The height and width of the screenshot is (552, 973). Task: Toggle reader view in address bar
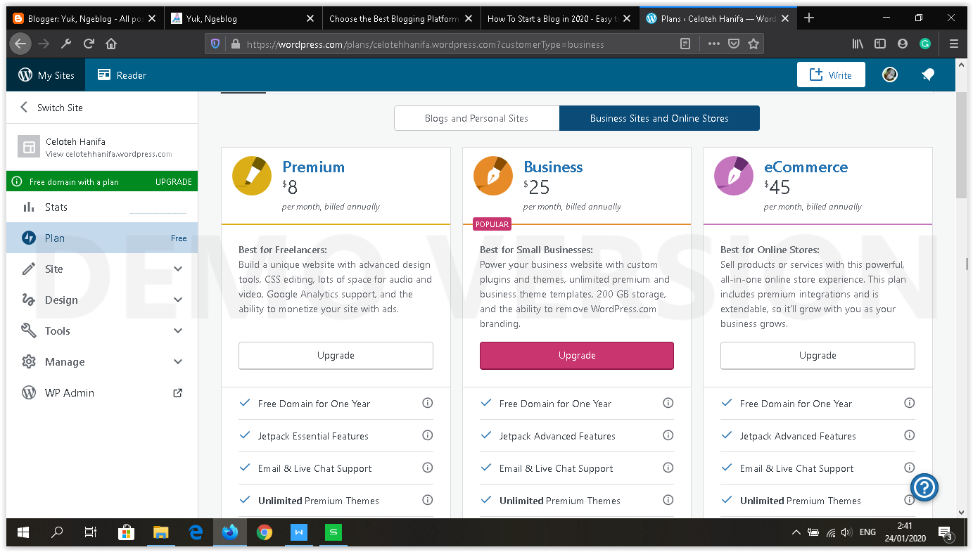[685, 44]
